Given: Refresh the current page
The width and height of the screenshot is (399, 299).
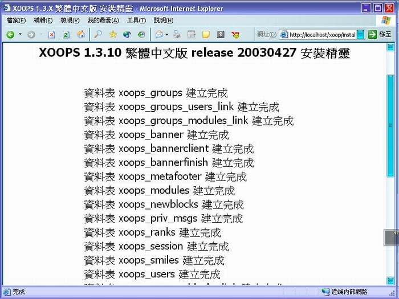Looking at the screenshot, I should 66,34.
